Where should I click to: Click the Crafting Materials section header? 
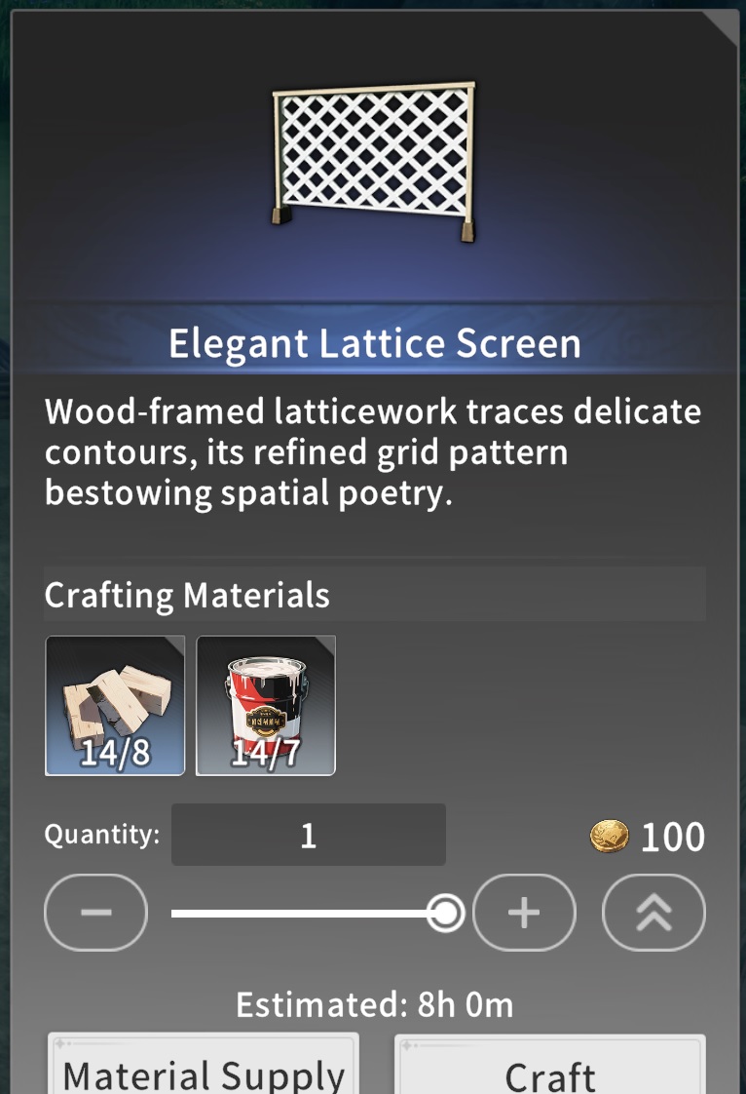(374, 595)
